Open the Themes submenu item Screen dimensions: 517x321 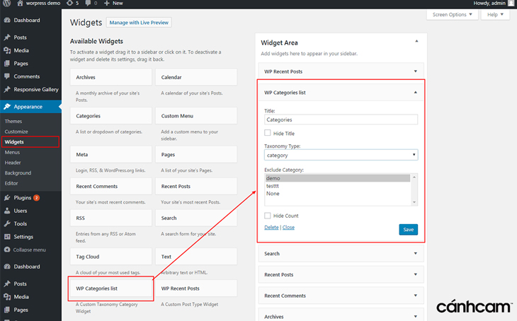pyautogui.click(x=13, y=121)
